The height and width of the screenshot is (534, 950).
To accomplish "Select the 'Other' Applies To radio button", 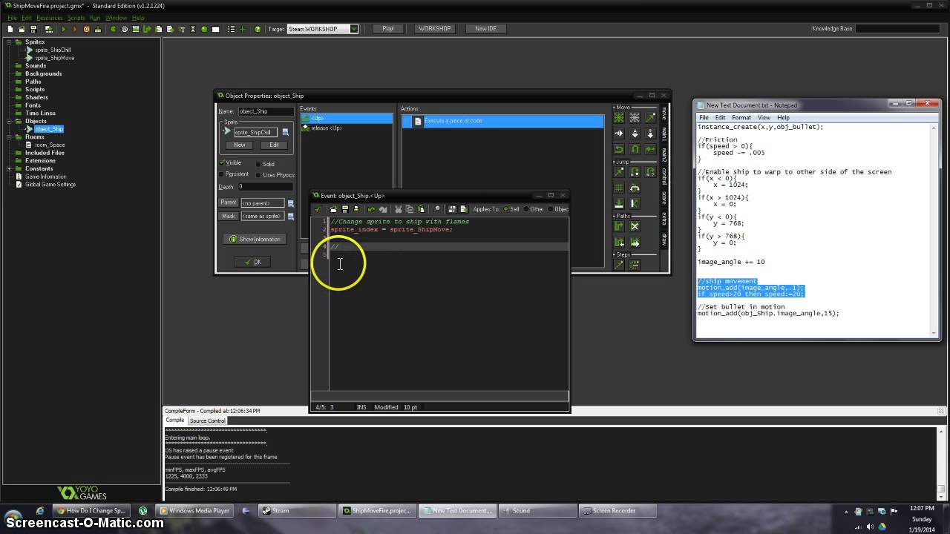I will [x=525, y=209].
